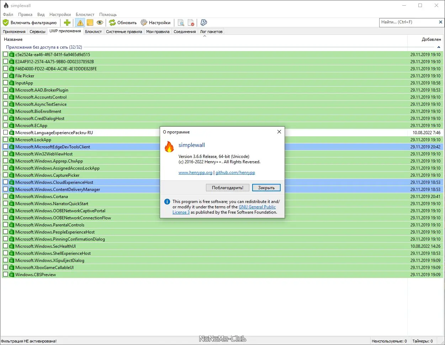Click the log viewer magnifier page icon
The height and width of the screenshot is (345, 445).
coord(181,23)
